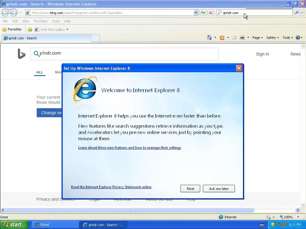The height and width of the screenshot is (229, 306).
Task: Close the Set Up Internet Explorer 8 dialog
Action: (239, 68)
